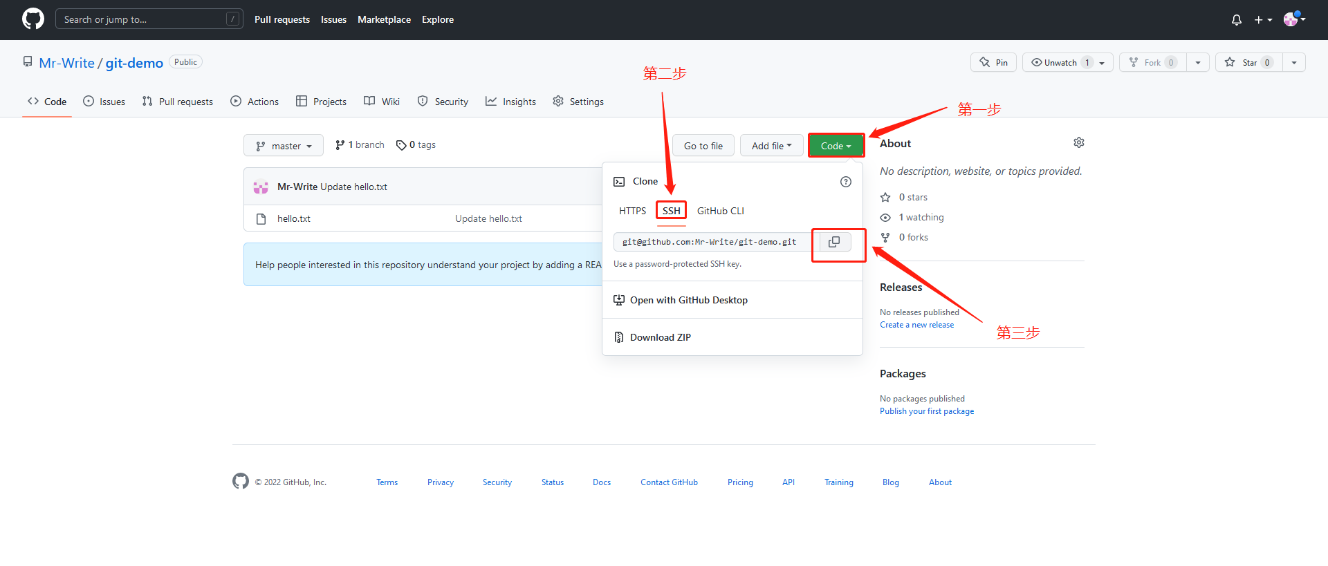Open the footer Contact GitHub link

(x=669, y=482)
